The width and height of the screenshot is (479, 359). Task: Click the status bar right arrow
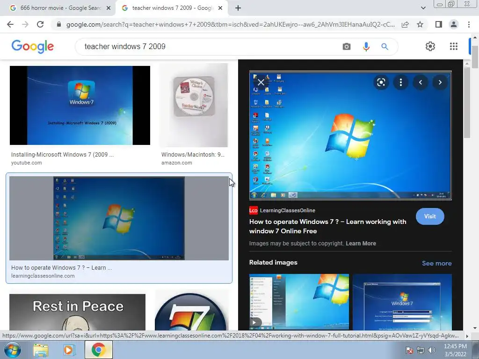467,336
